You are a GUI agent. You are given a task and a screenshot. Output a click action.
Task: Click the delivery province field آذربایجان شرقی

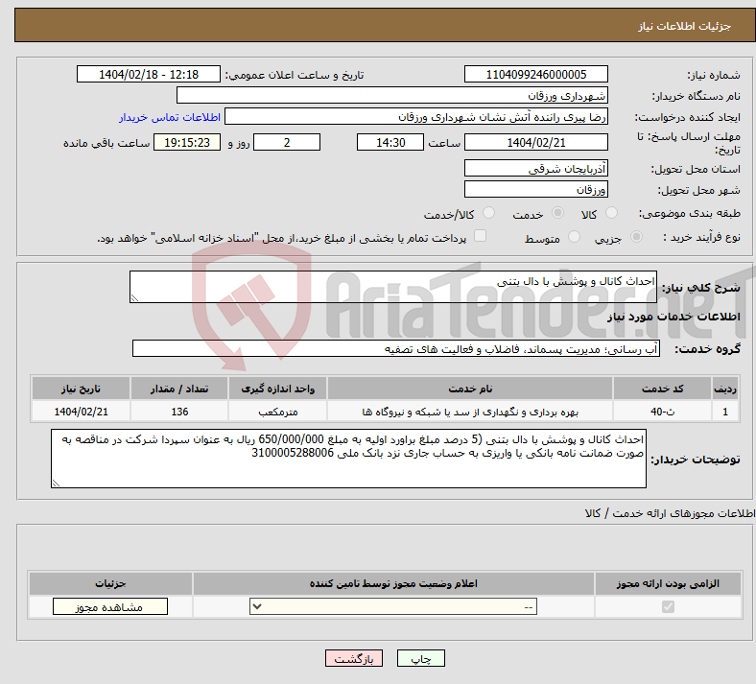coord(535,168)
